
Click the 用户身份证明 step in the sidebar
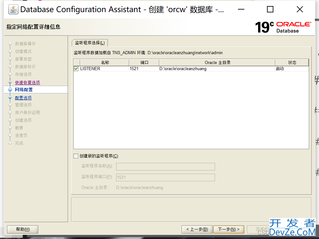click(x=27, y=112)
